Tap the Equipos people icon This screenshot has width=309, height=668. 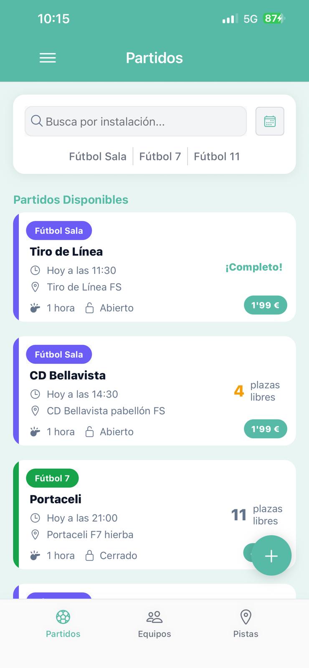(154, 617)
